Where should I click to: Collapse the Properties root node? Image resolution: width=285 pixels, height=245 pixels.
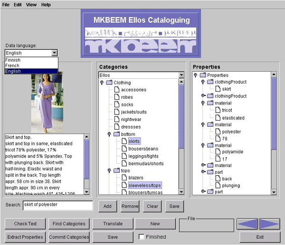[195, 75]
